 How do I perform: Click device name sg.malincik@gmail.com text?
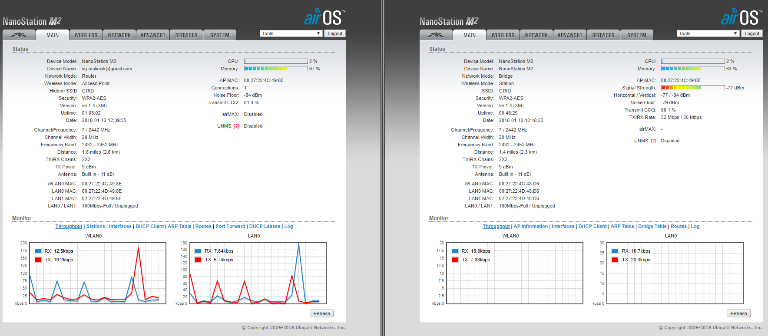[x=107, y=69]
